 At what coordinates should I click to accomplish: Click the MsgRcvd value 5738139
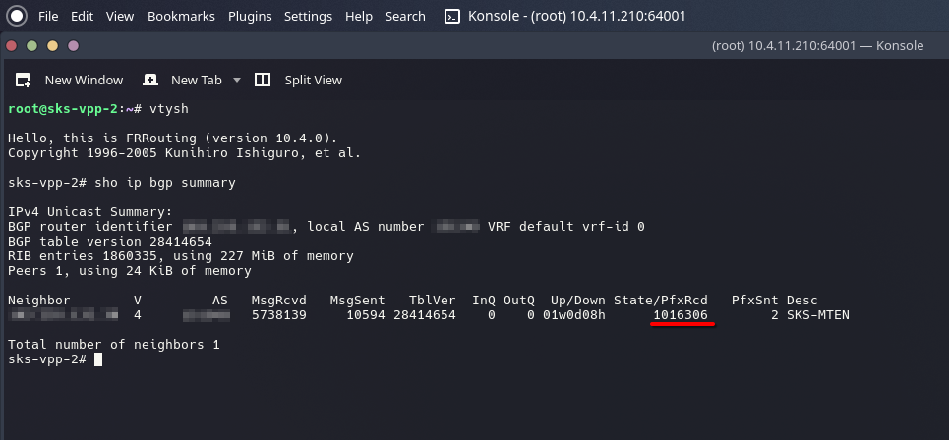point(279,315)
